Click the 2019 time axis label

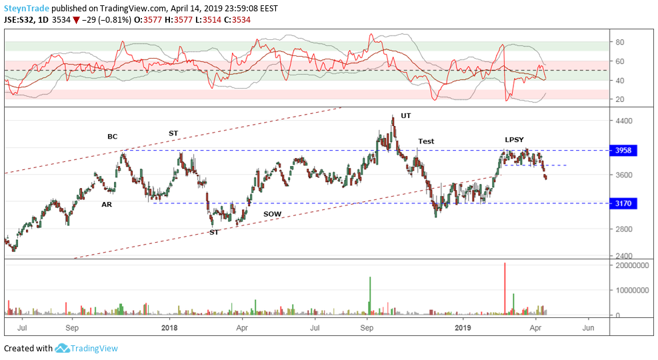(463, 328)
